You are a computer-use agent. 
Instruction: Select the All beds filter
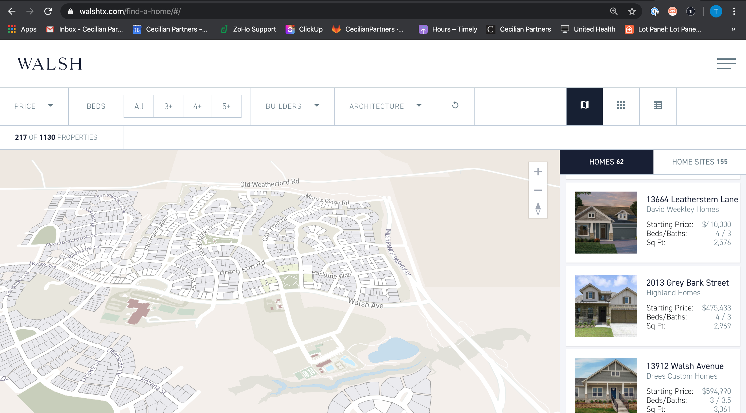pyautogui.click(x=139, y=106)
